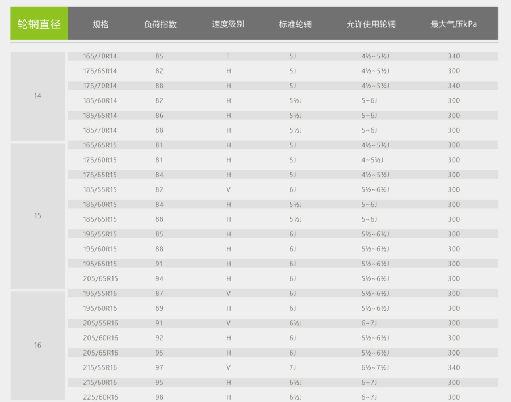
Task: Click the 215/60R16 specification cell
Action: point(100,382)
